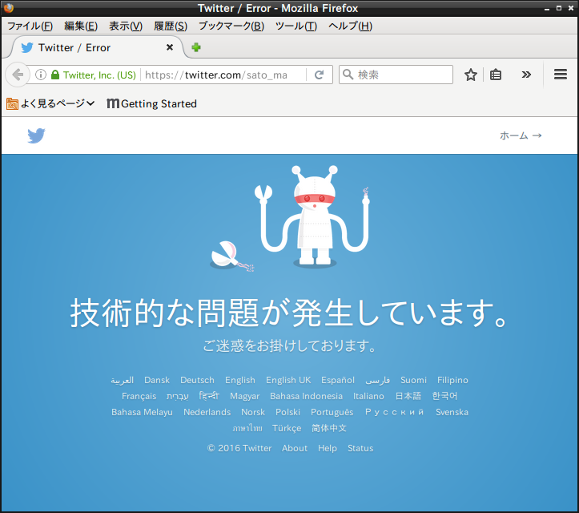This screenshot has height=513, width=579.
Task: Switch language to Bahasa Indonesia
Action: [x=306, y=396]
